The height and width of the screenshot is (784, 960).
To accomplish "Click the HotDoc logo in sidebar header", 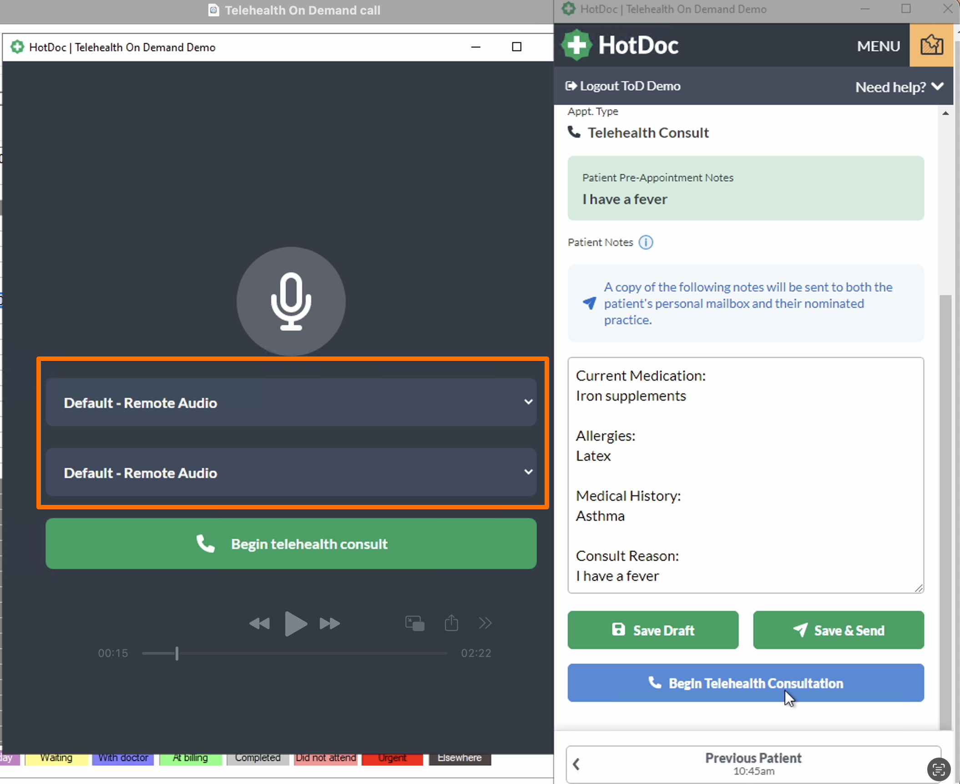I will click(620, 45).
